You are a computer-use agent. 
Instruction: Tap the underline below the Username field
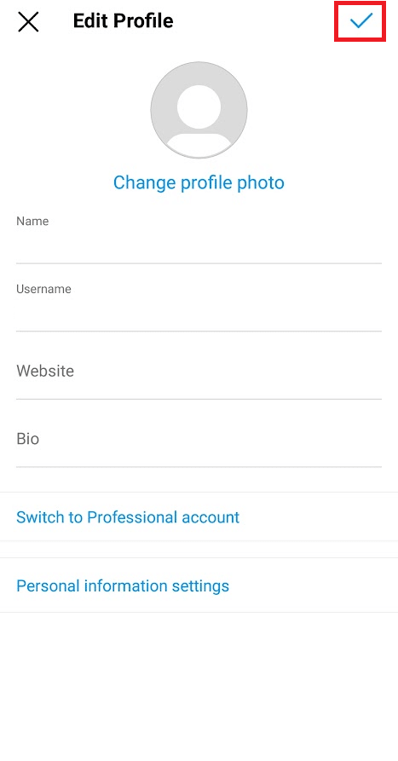199,331
